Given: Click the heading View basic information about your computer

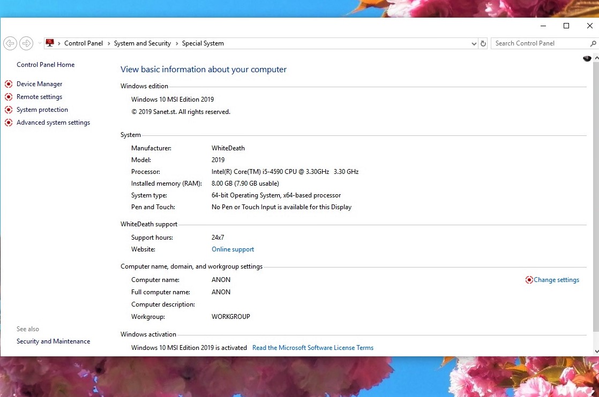Looking at the screenshot, I should pos(203,70).
